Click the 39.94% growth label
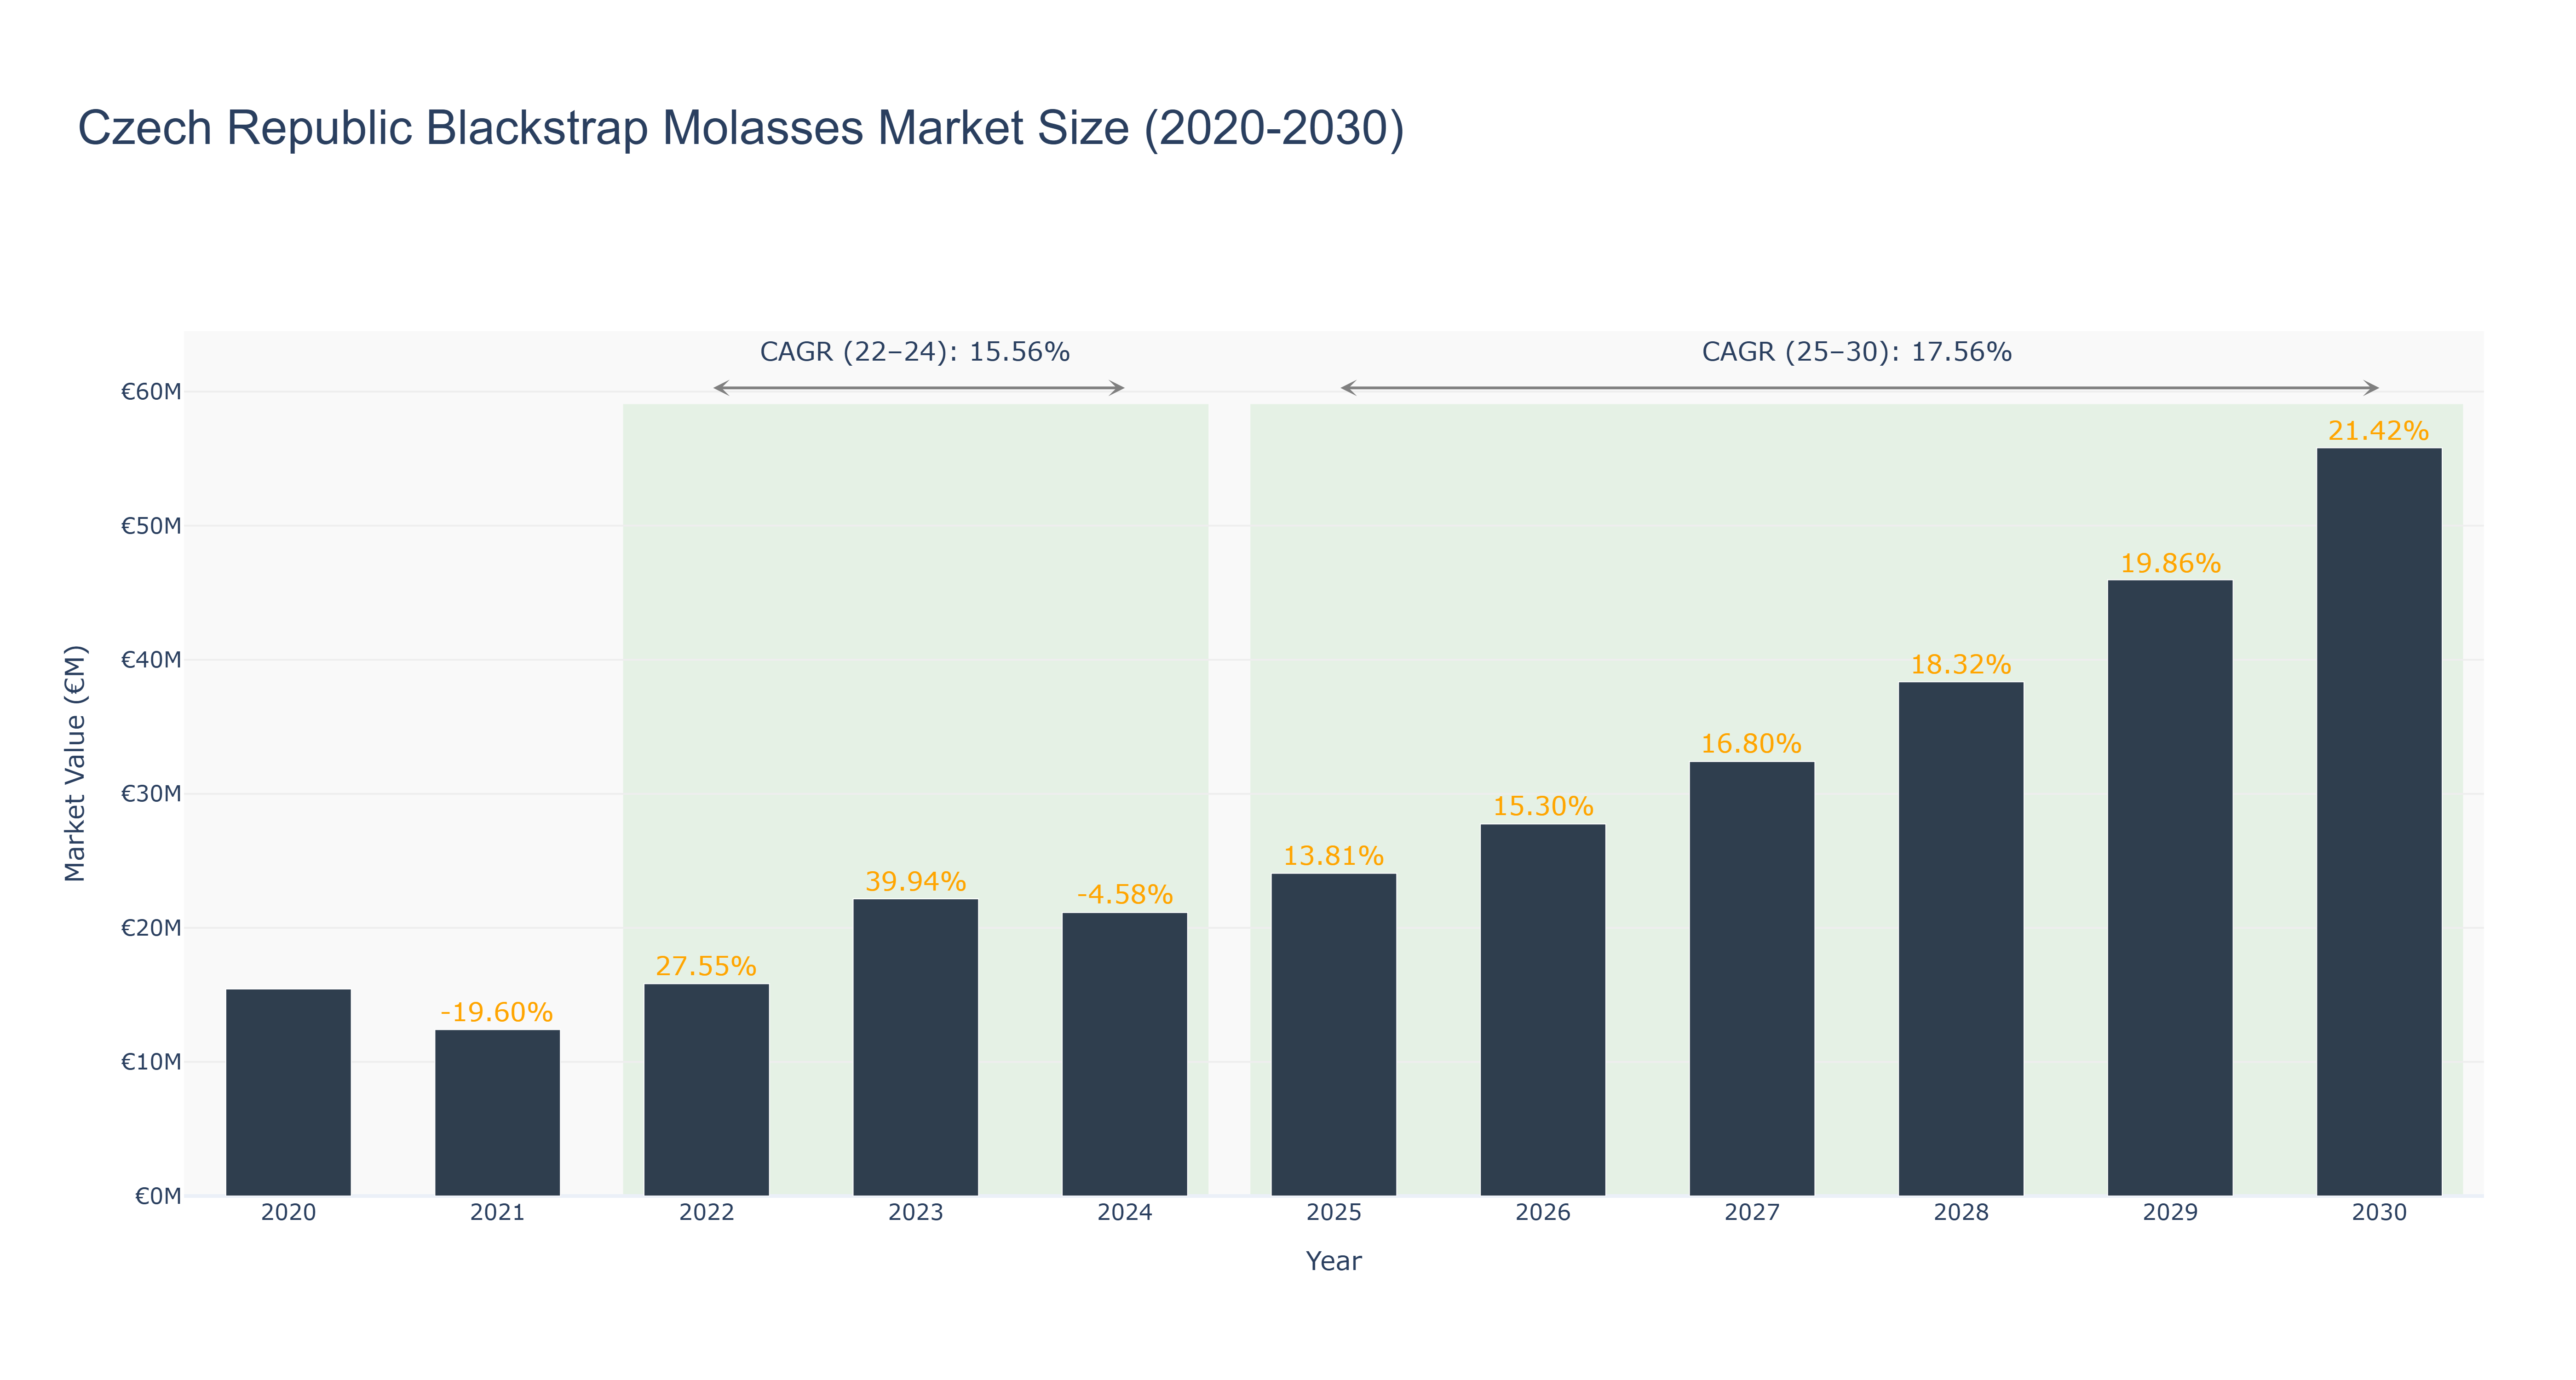This screenshot has width=2576, height=1380. click(915, 881)
